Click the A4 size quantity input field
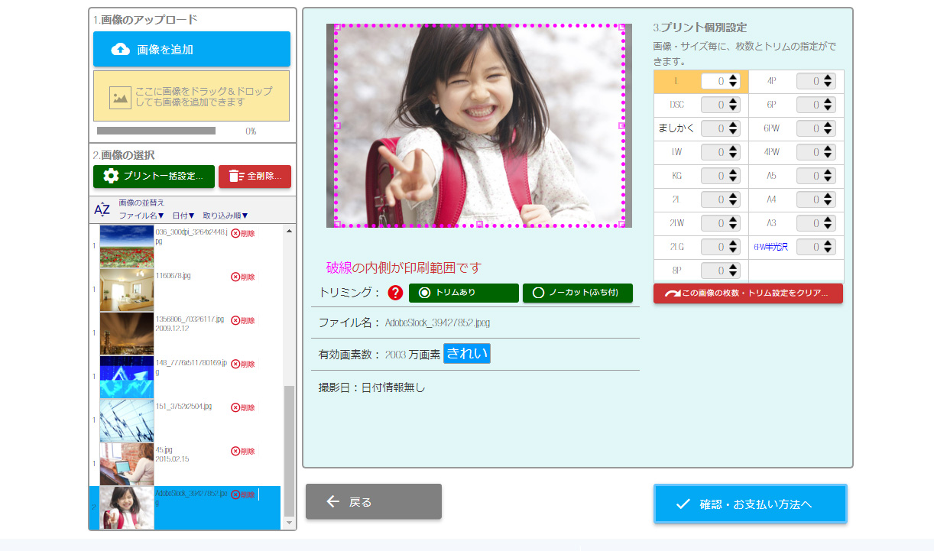The image size is (934, 551). tap(809, 199)
